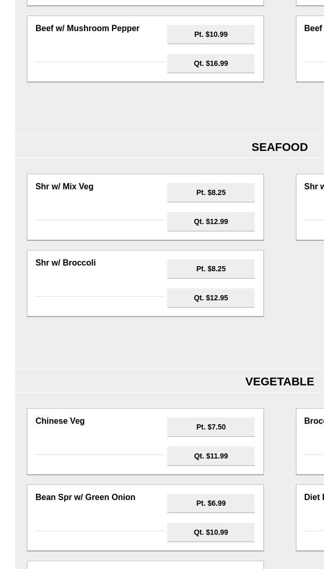The height and width of the screenshot is (569, 324).
Task: Click the Chinese Veg item name
Action: click(x=60, y=421)
